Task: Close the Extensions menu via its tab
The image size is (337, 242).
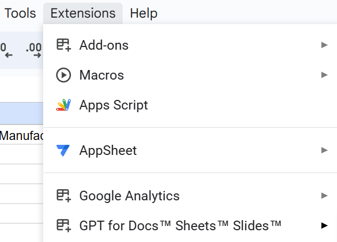Action: 83,13
